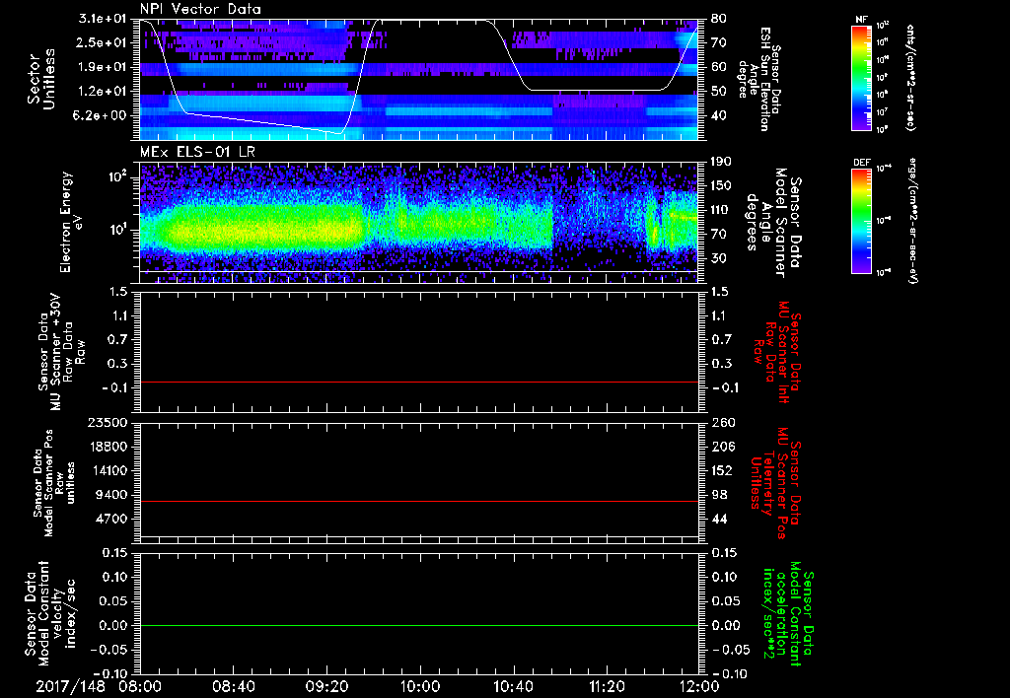The width and height of the screenshot is (1010, 698).
Task: Click the "08:00" time axis label
Action: [x=140, y=686]
